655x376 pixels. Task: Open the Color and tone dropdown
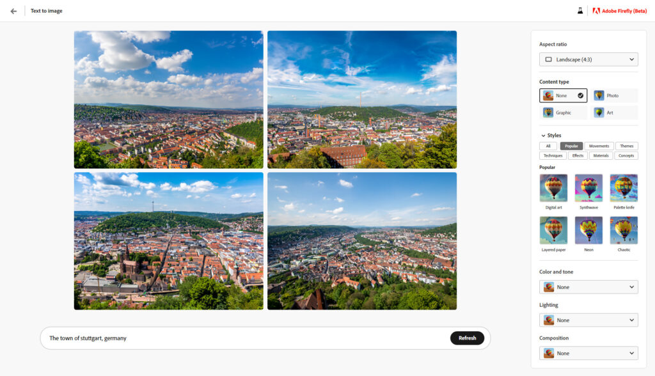pos(588,287)
